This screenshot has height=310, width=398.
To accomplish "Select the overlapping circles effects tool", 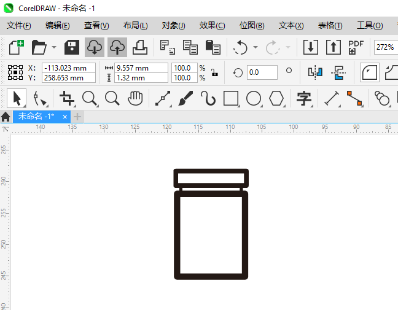I will click(382, 98).
